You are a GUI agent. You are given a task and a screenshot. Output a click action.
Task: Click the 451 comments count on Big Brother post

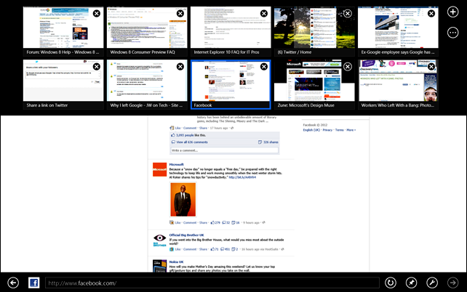[227, 249]
